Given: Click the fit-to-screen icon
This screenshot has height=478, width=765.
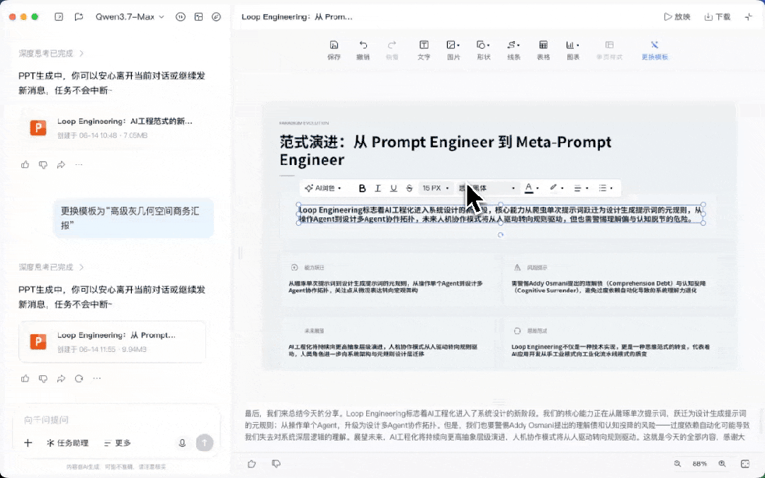Looking at the screenshot, I should pyautogui.click(x=745, y=464).
